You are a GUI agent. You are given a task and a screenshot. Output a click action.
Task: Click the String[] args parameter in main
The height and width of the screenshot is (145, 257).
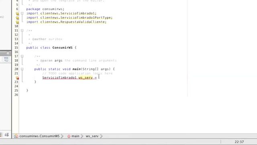click(96, 69)
